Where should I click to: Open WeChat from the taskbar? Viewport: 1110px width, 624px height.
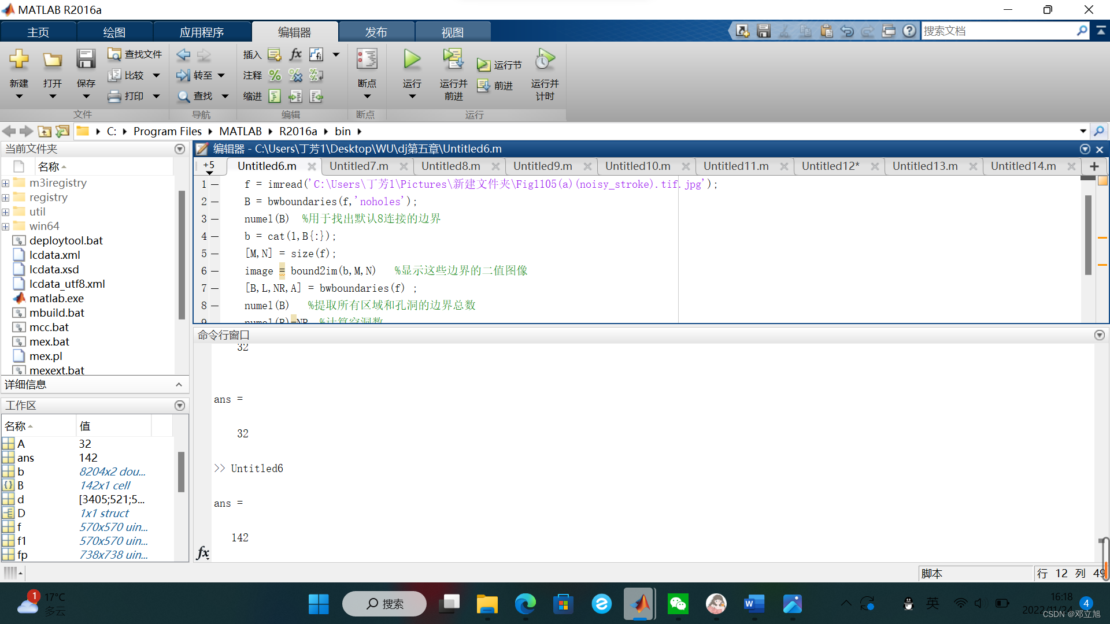[x=678, y=604]
